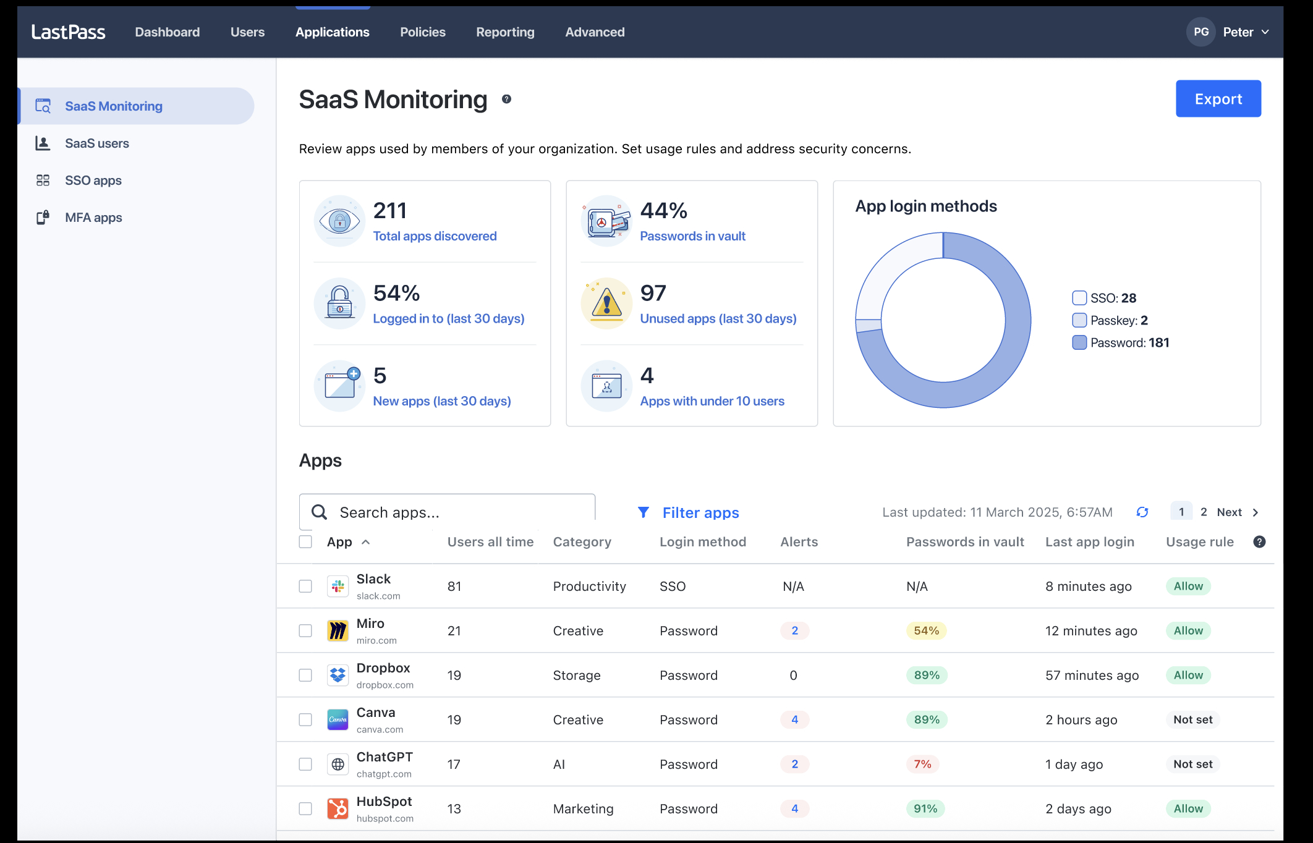The image size is (1313, 843).
Task: Click the SSO apps grid icon
Action: click(x=43, y=180)
